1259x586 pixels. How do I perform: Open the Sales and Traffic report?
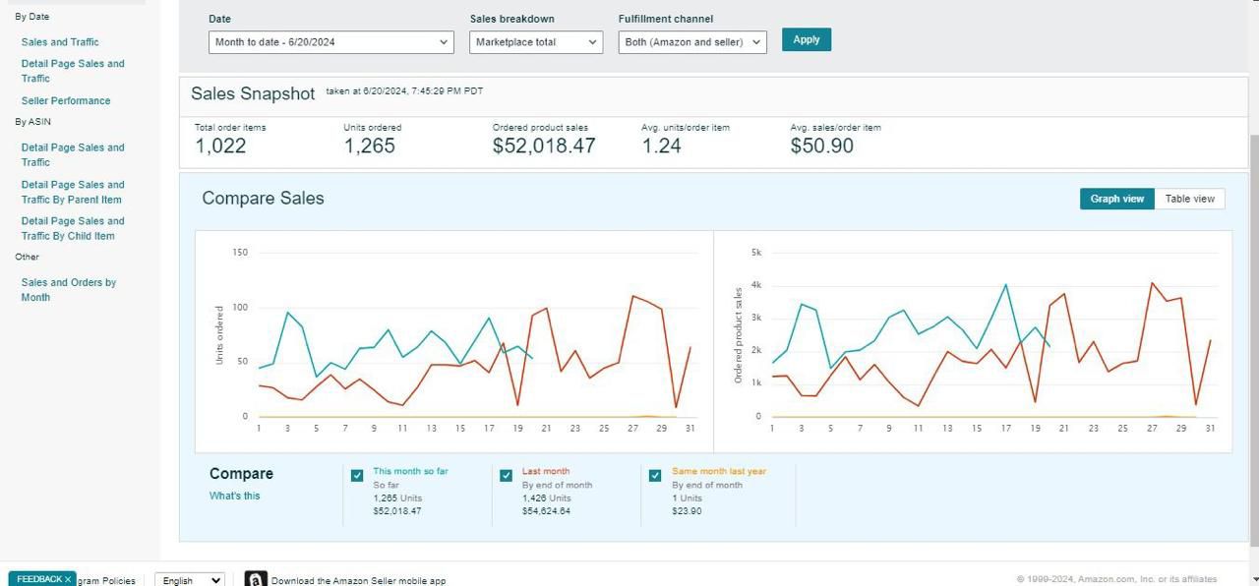pyautogui.click(x=60, y=42)
